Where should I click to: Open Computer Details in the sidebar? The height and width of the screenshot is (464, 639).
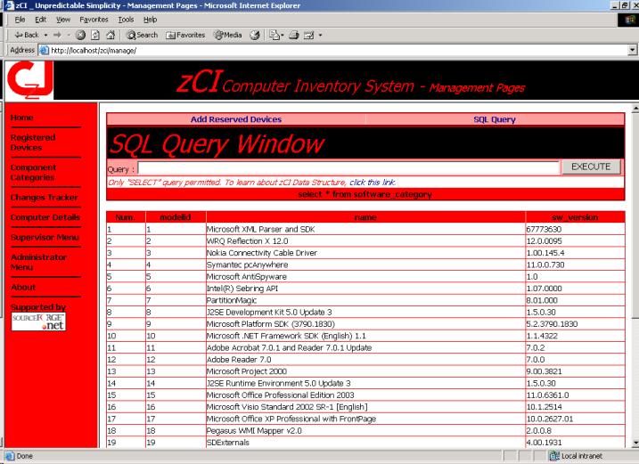point(45,217)
